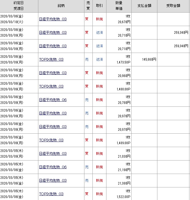Open 日経平均先物 03 link priced 20,670円
The width and height of the screenshot is (190, 200).
53,19
